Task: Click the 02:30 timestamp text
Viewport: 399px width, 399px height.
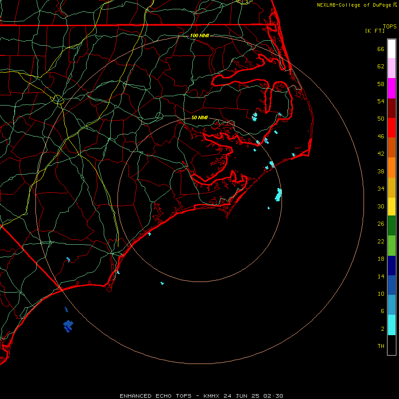Action: [x=273, y=396]
